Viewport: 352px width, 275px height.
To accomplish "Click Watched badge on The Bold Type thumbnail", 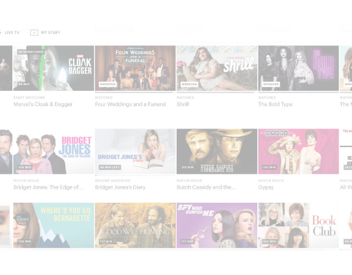I will click(271, 84).
